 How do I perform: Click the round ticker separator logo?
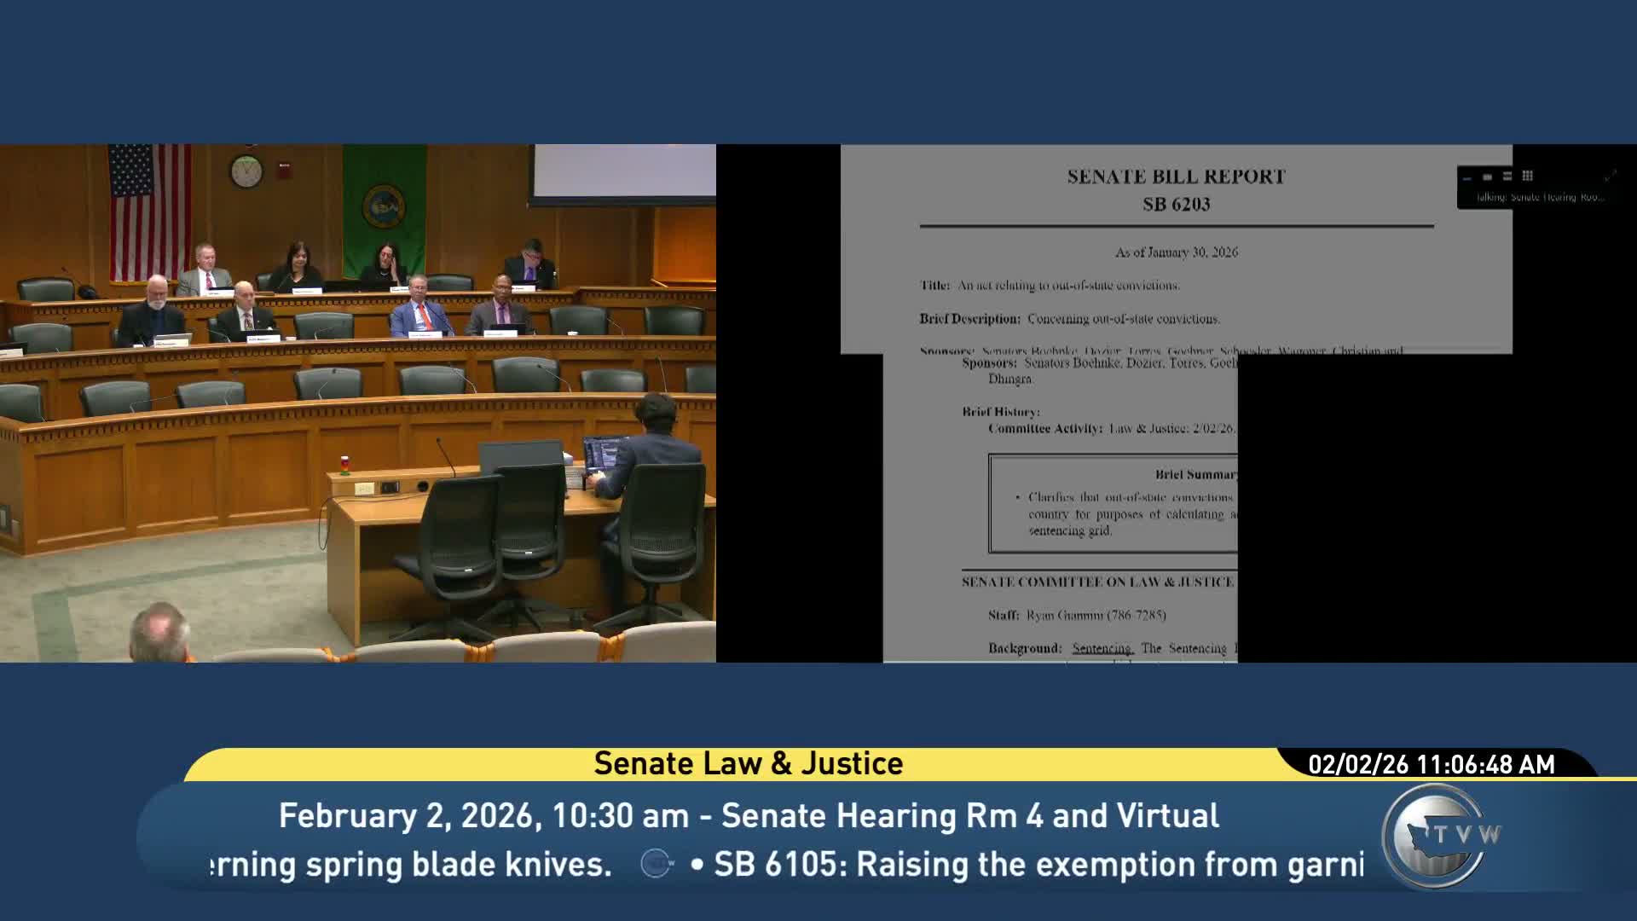click(x=657, y=864)
